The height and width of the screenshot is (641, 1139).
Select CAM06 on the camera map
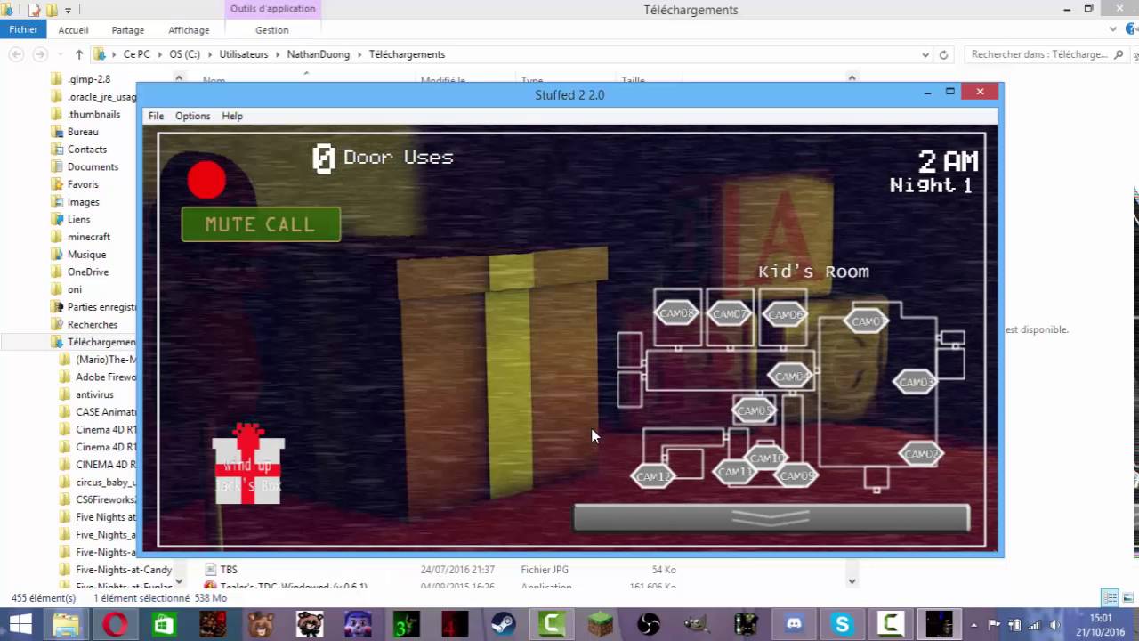pyautogui.click(x=784, y=314)
